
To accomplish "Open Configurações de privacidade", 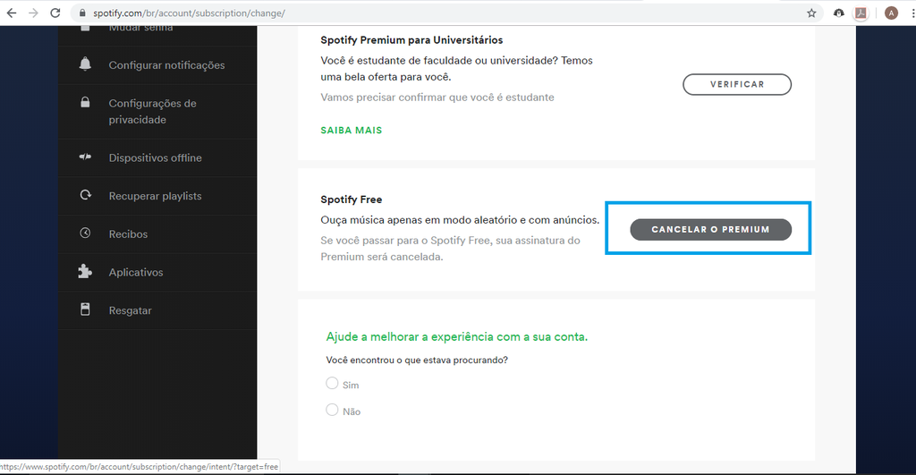I will 152,112.
